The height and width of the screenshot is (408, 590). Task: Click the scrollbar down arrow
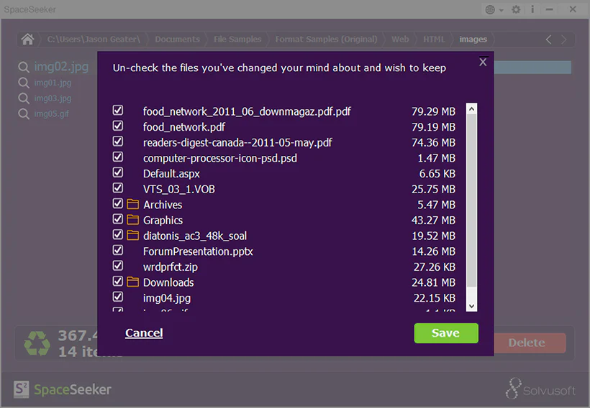point(471,306)
